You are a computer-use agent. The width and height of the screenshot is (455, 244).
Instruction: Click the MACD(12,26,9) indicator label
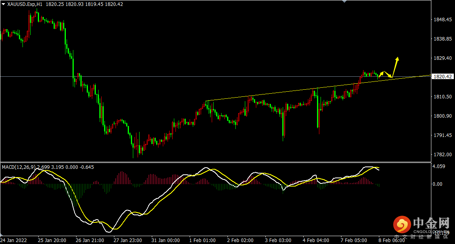20,167
